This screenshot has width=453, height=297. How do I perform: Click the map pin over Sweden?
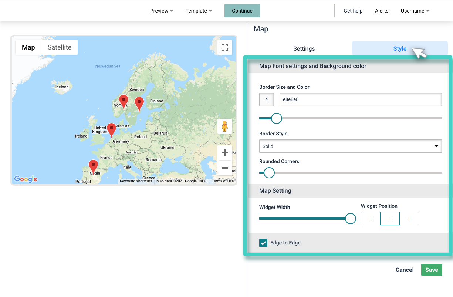(139, 104)
